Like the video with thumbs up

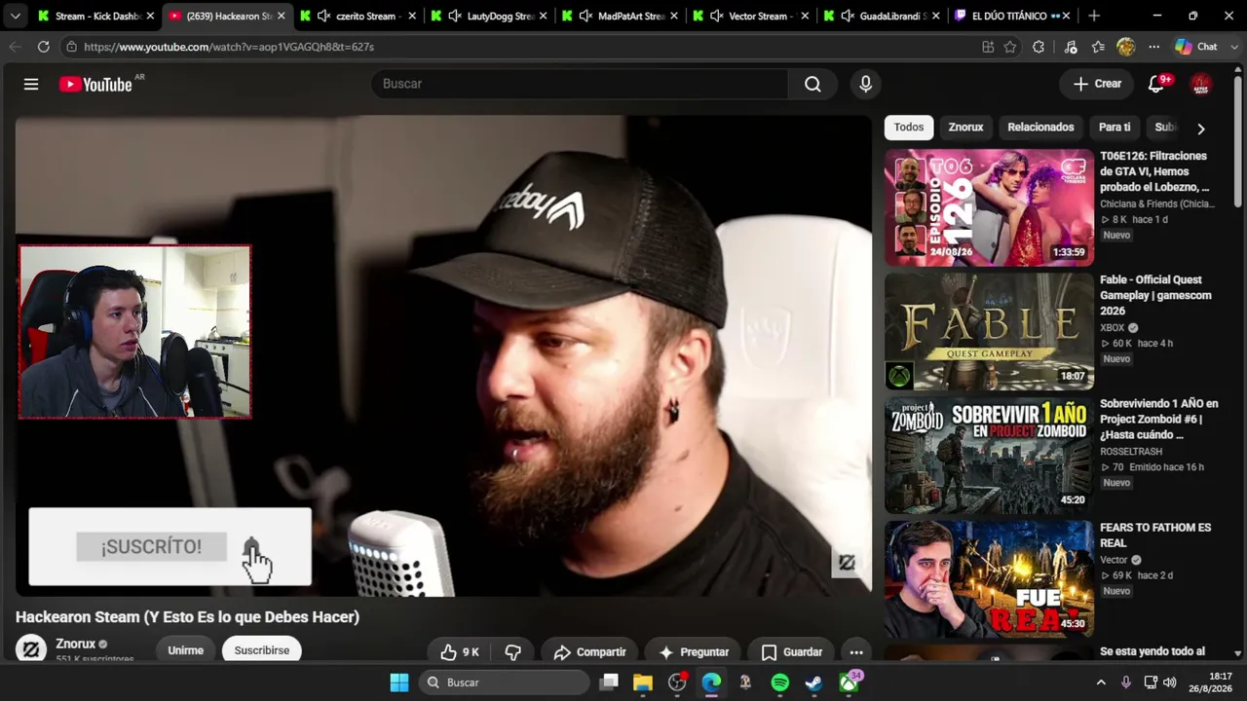click(x=460, y=651)
